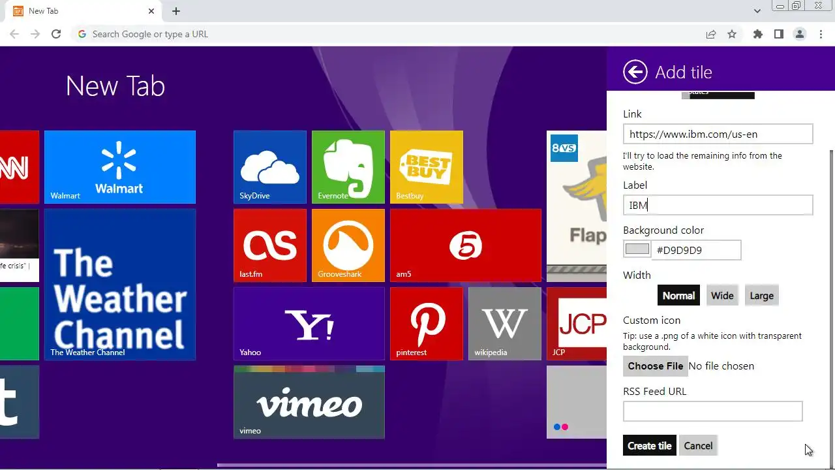
Task: Open the CNN tile
Action: [x=20, y=167]
